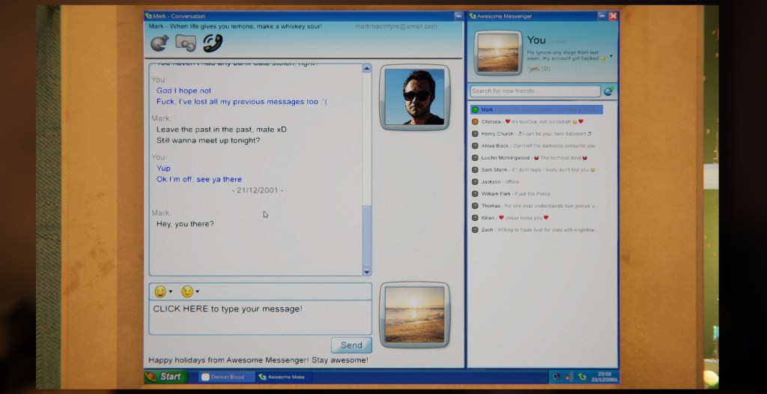Click 'God I hope not' message

coord(184,91)
